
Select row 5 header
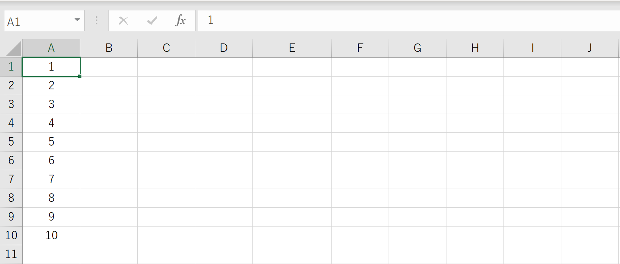point(11,142)
